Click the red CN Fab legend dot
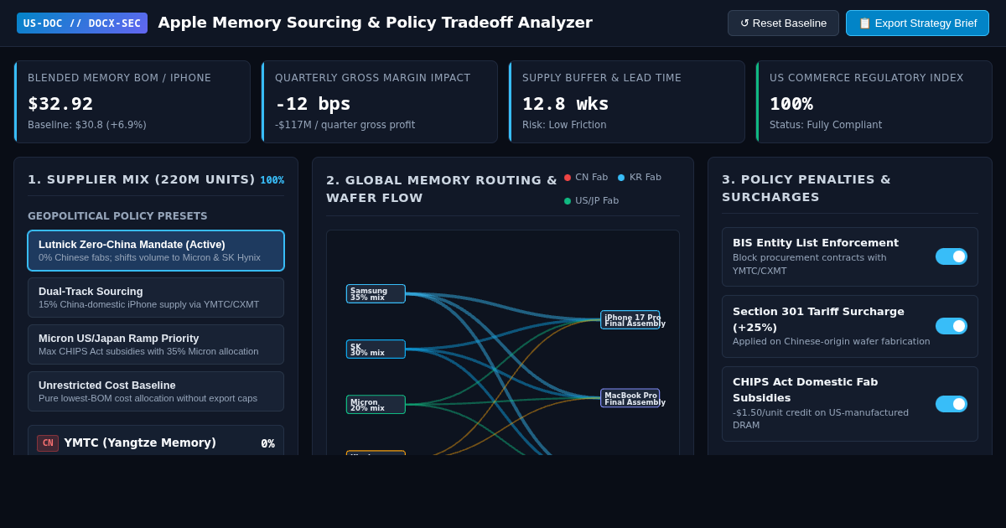This screenshot has height=528, width=1006. (x=568, y=178)
